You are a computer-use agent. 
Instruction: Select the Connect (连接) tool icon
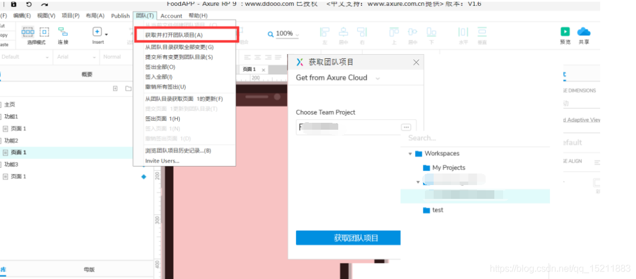[62, 32]
